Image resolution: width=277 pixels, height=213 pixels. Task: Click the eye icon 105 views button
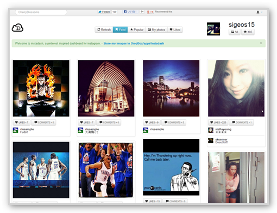tap(248, 32)
